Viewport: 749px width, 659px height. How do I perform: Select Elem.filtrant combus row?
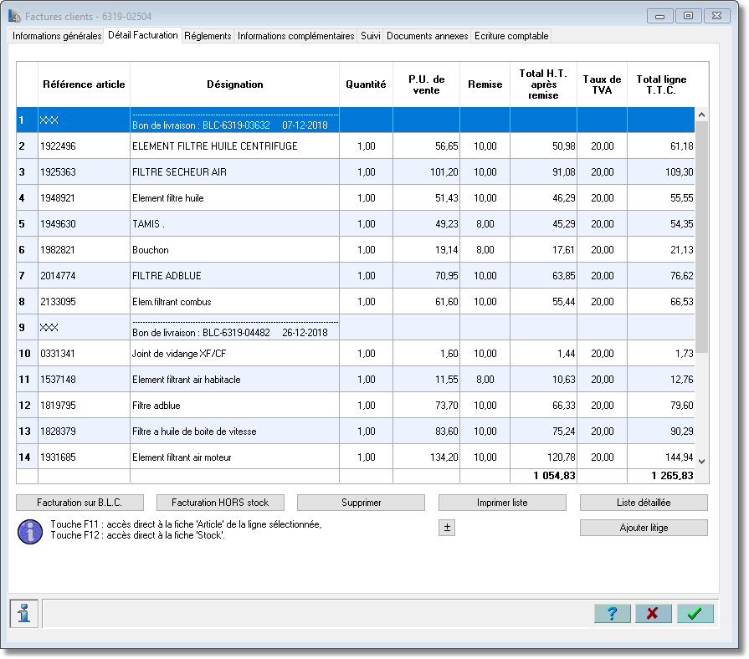click(x=356, y=302)
